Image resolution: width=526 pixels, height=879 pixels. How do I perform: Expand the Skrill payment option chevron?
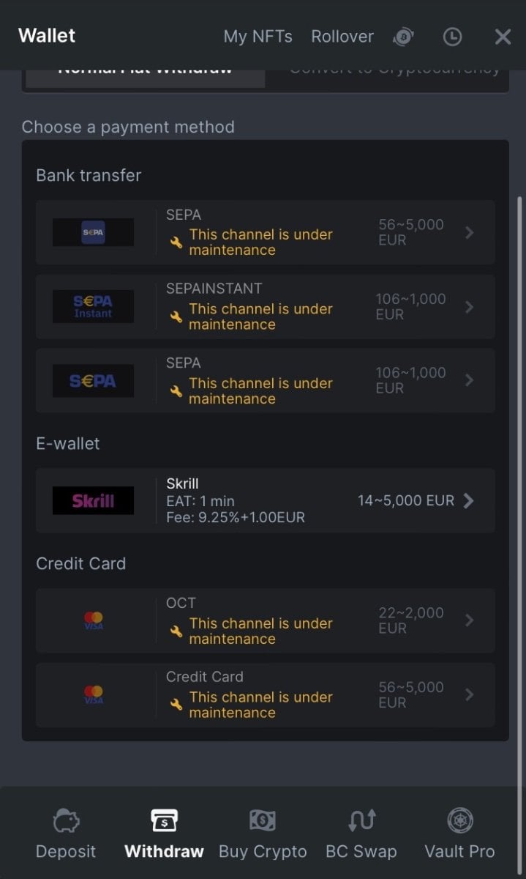click(x=469, y=501)
